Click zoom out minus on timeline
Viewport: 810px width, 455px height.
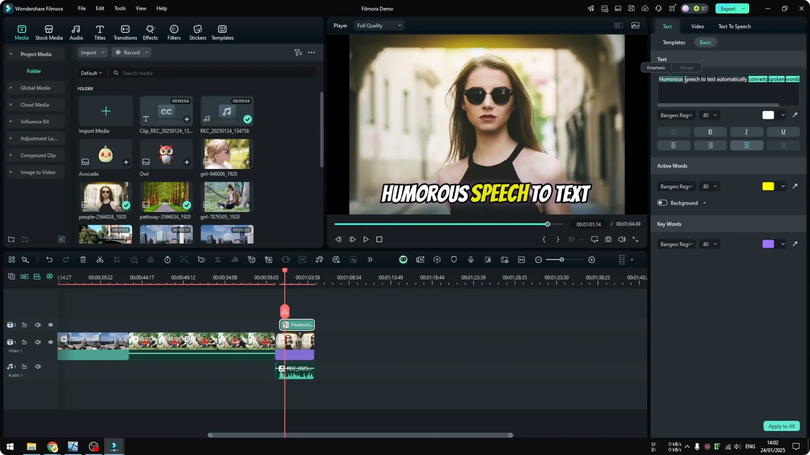tap(538, 260)
